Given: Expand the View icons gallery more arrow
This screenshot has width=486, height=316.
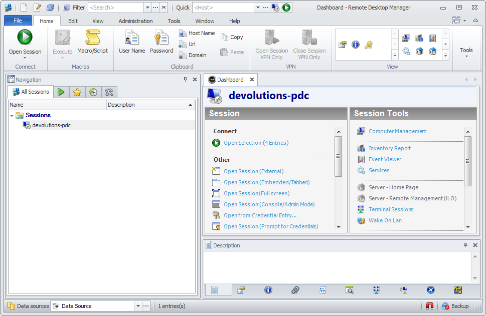Looking at the screenshot, I should [x=445, y=56].
